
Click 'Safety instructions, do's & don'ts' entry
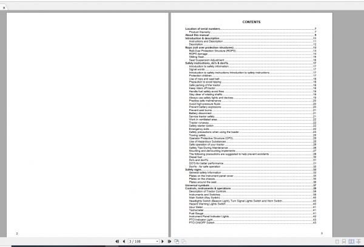tap(207, 63)
